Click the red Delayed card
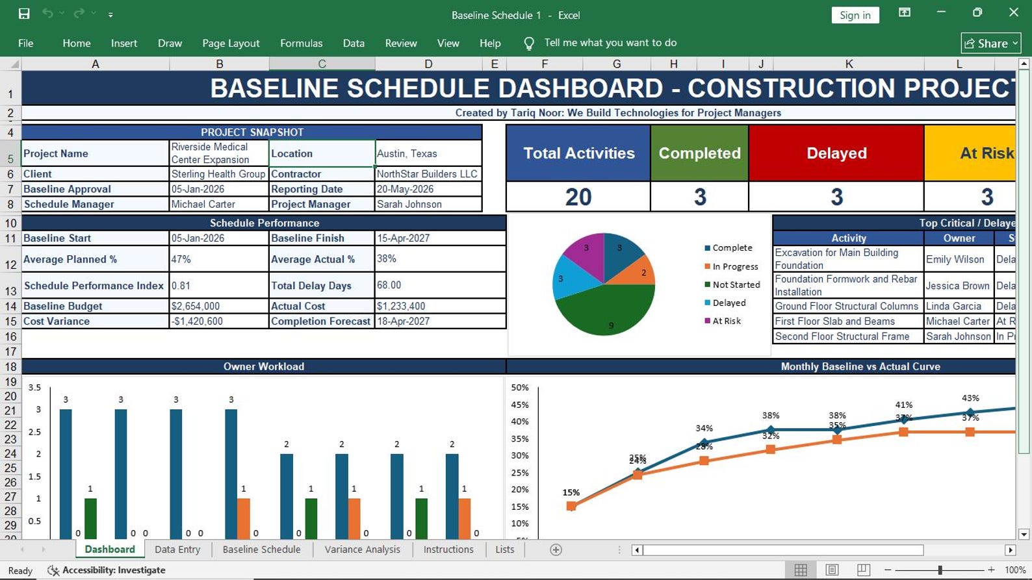 click(x=836, y=153)
